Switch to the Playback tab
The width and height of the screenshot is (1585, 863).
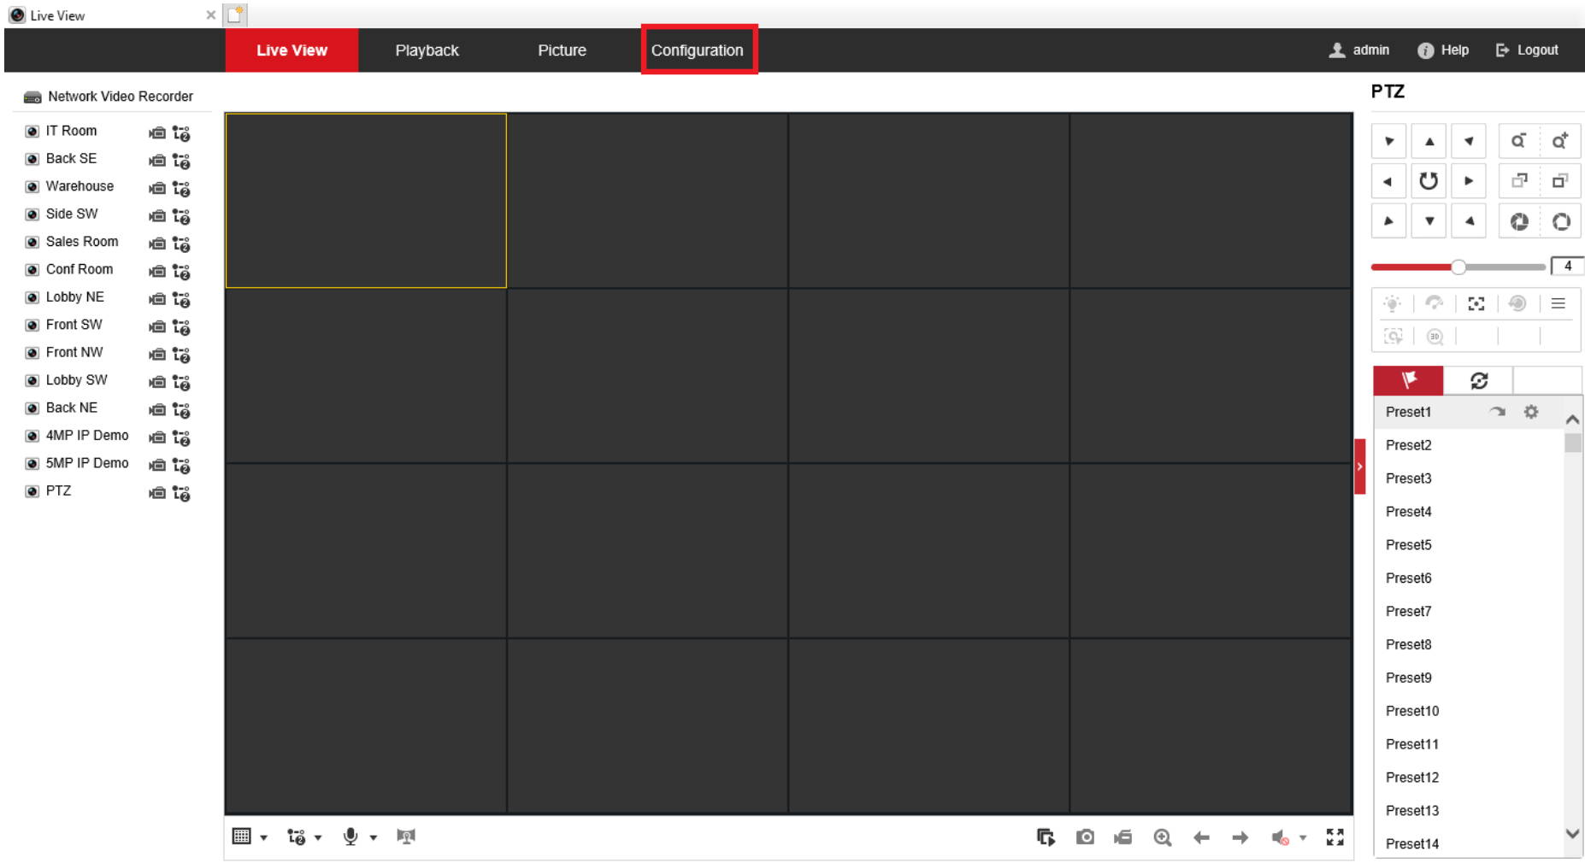coord(427,50)
